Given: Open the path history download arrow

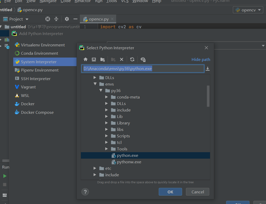Looking at the screenshot, I should pos(207,69).
